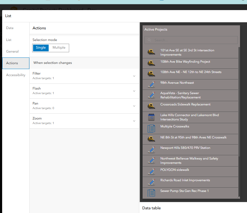Select Crossroads Sidewalk Replacement entry
247x213 pixels.
click(x=190, y=106)
